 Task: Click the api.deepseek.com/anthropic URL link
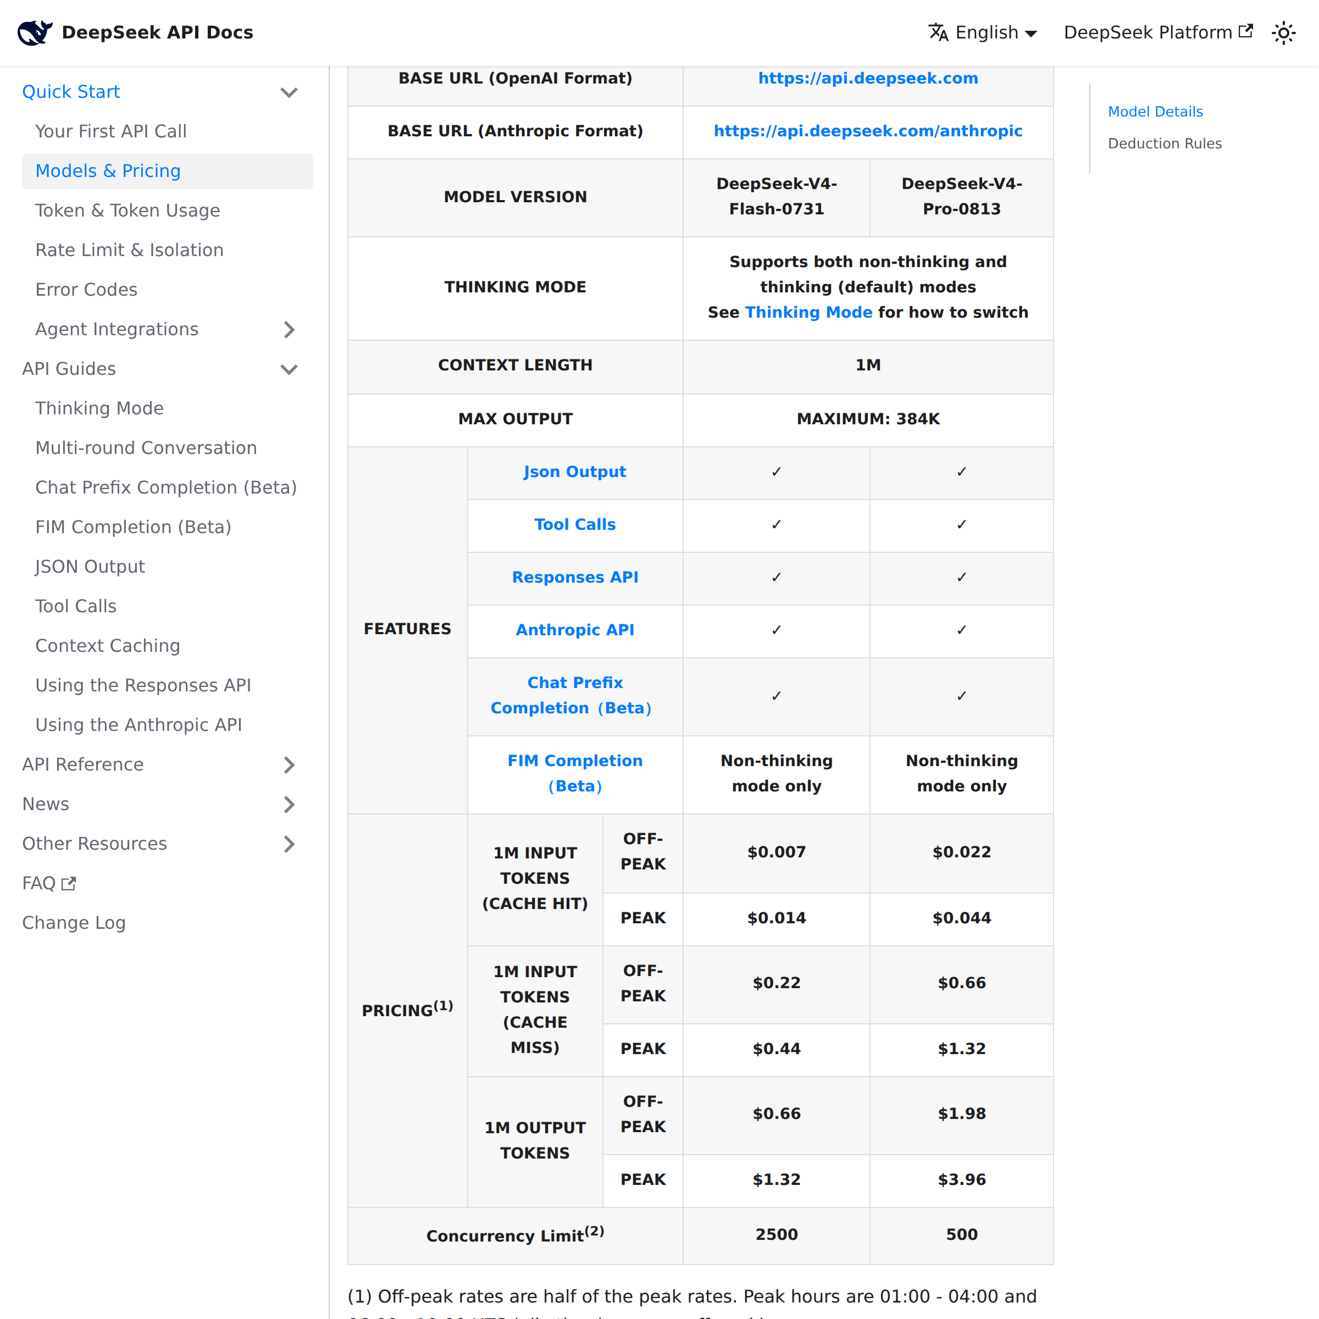pyautogui.click(x=868, y=131)
